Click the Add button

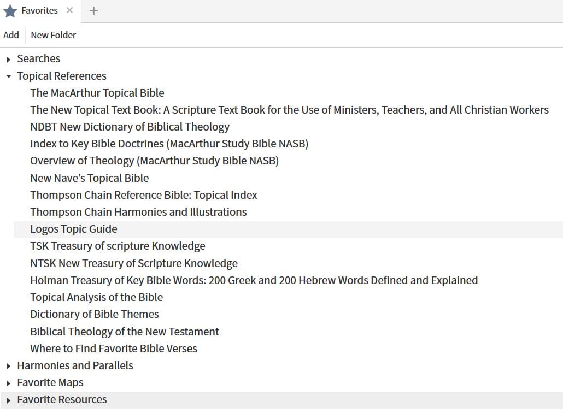coord(11,35)
